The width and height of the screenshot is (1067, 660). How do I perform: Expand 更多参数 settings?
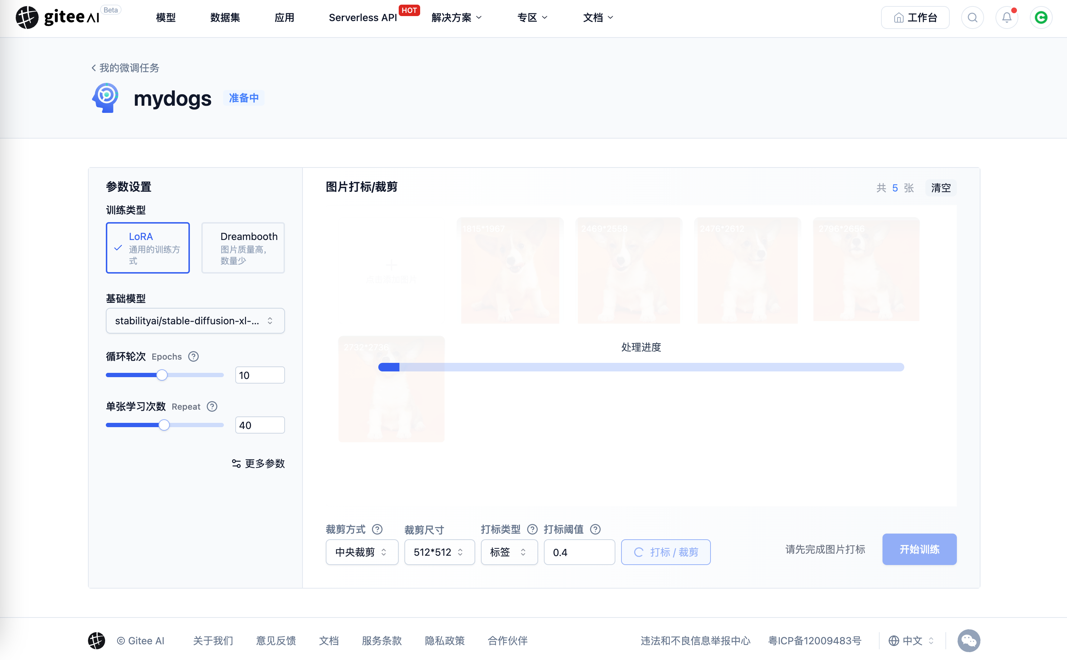click(x=258, y=463)
